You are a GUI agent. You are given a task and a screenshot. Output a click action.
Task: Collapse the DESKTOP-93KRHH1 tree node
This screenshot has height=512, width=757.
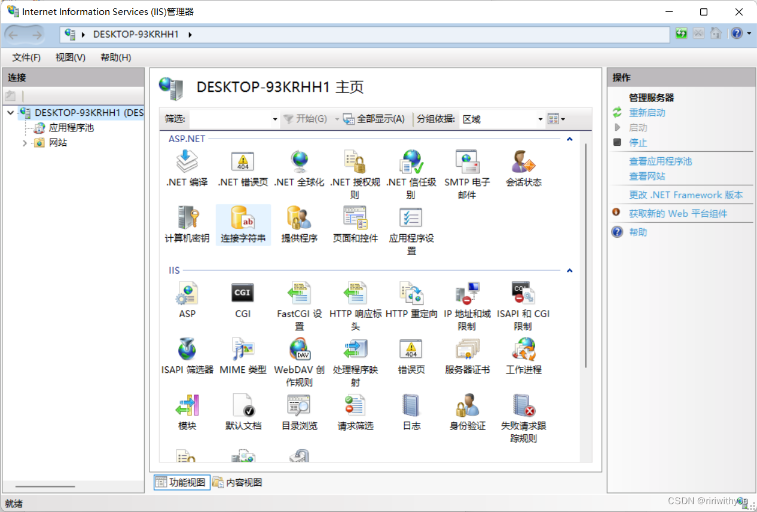coord(11,112)
